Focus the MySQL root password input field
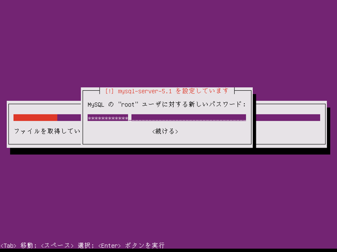The height and width of the screenshot is (252, 337). tap(166, 118)
